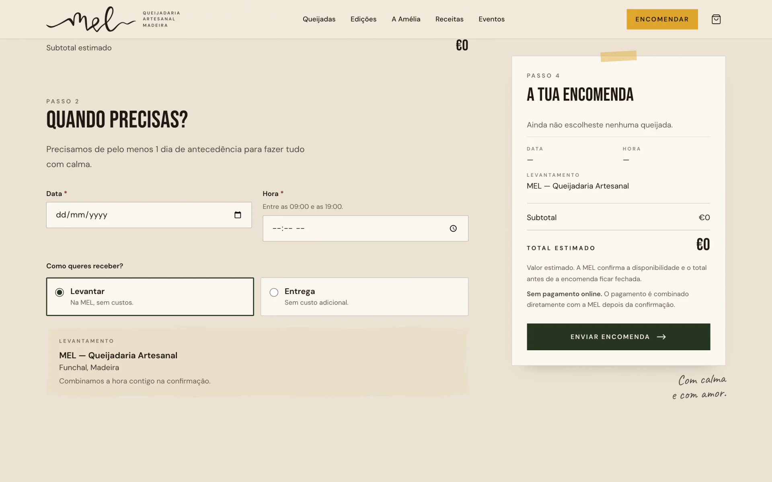Click the 'TOTAL ESTIMADO' label

(561, 248)
